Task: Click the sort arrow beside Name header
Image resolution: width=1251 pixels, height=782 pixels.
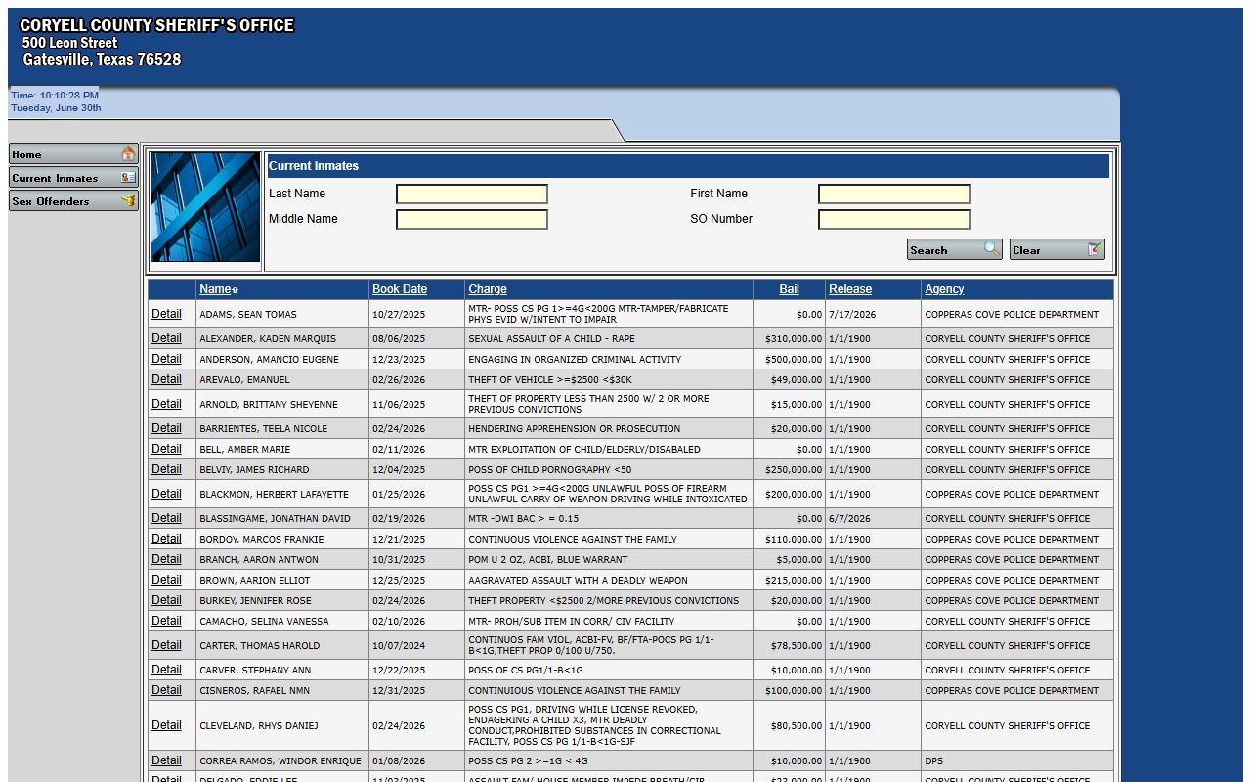Action: click(x=235, y=290)
